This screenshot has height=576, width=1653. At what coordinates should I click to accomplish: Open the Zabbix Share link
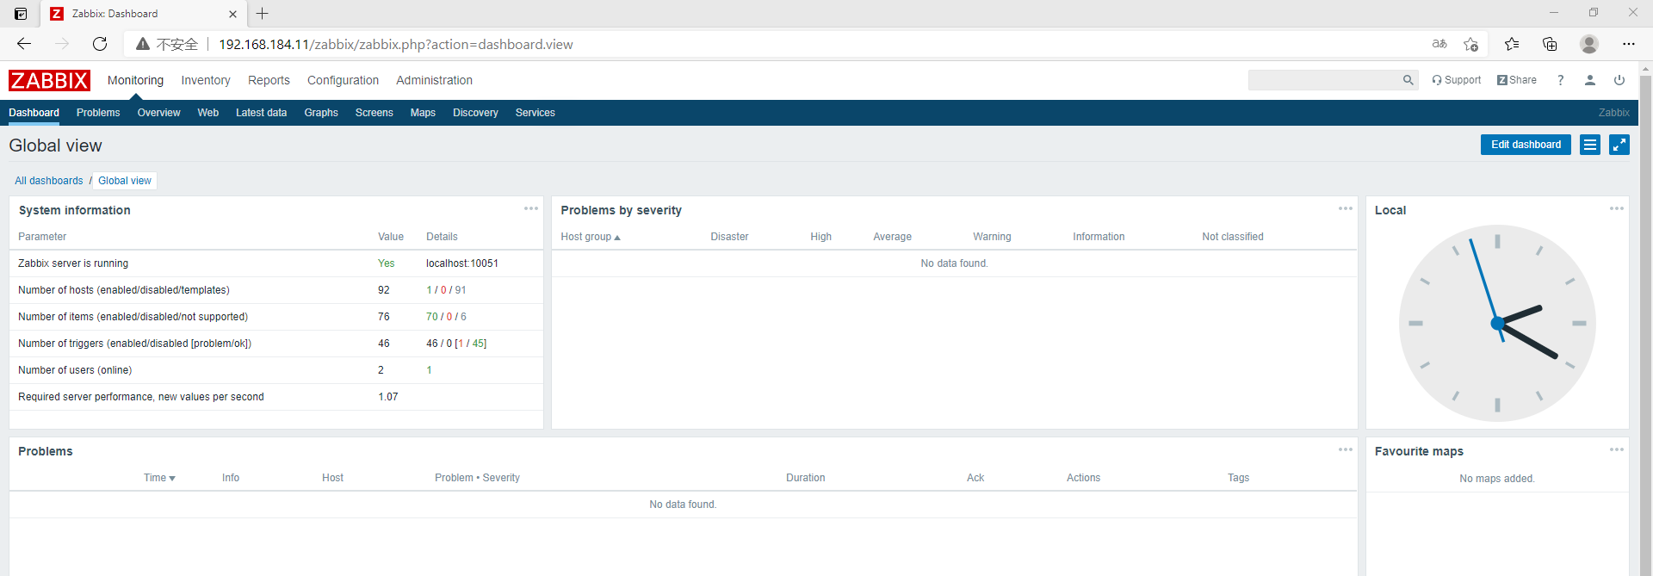coord(1517,80)
